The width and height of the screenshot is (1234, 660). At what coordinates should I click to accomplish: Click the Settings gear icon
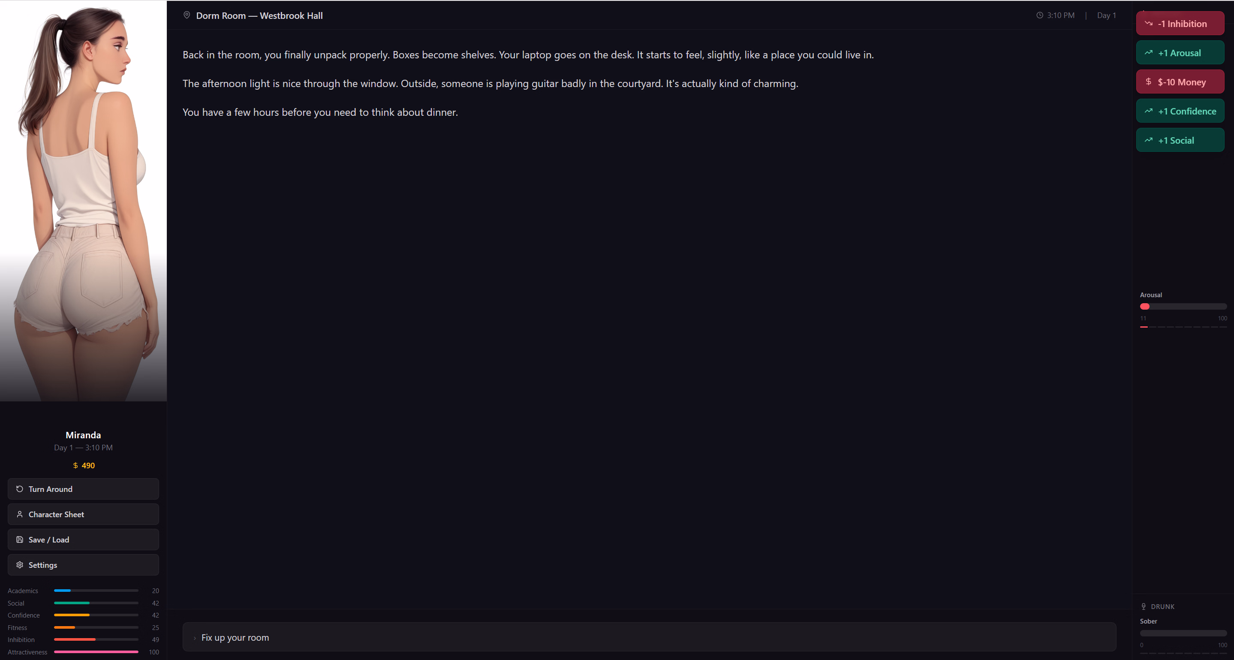(20, 565)
